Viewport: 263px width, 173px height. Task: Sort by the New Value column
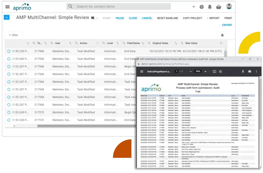point(221,43)
